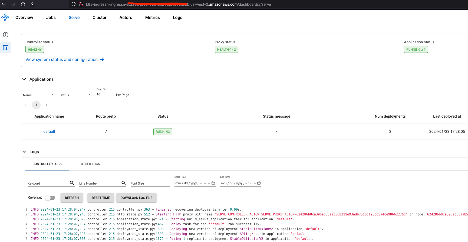Click the Last deployed at 2024/01/23 17:28:05
Image resolution: width=468 pixels, height=242 pixels.
pyautogui.click(x=447, y=131)
